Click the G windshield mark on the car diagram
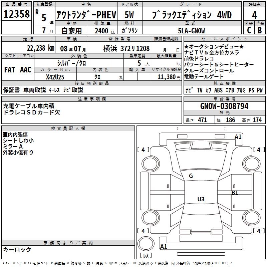The width and height of the screenshot is (267, 267). coord(191,176)
